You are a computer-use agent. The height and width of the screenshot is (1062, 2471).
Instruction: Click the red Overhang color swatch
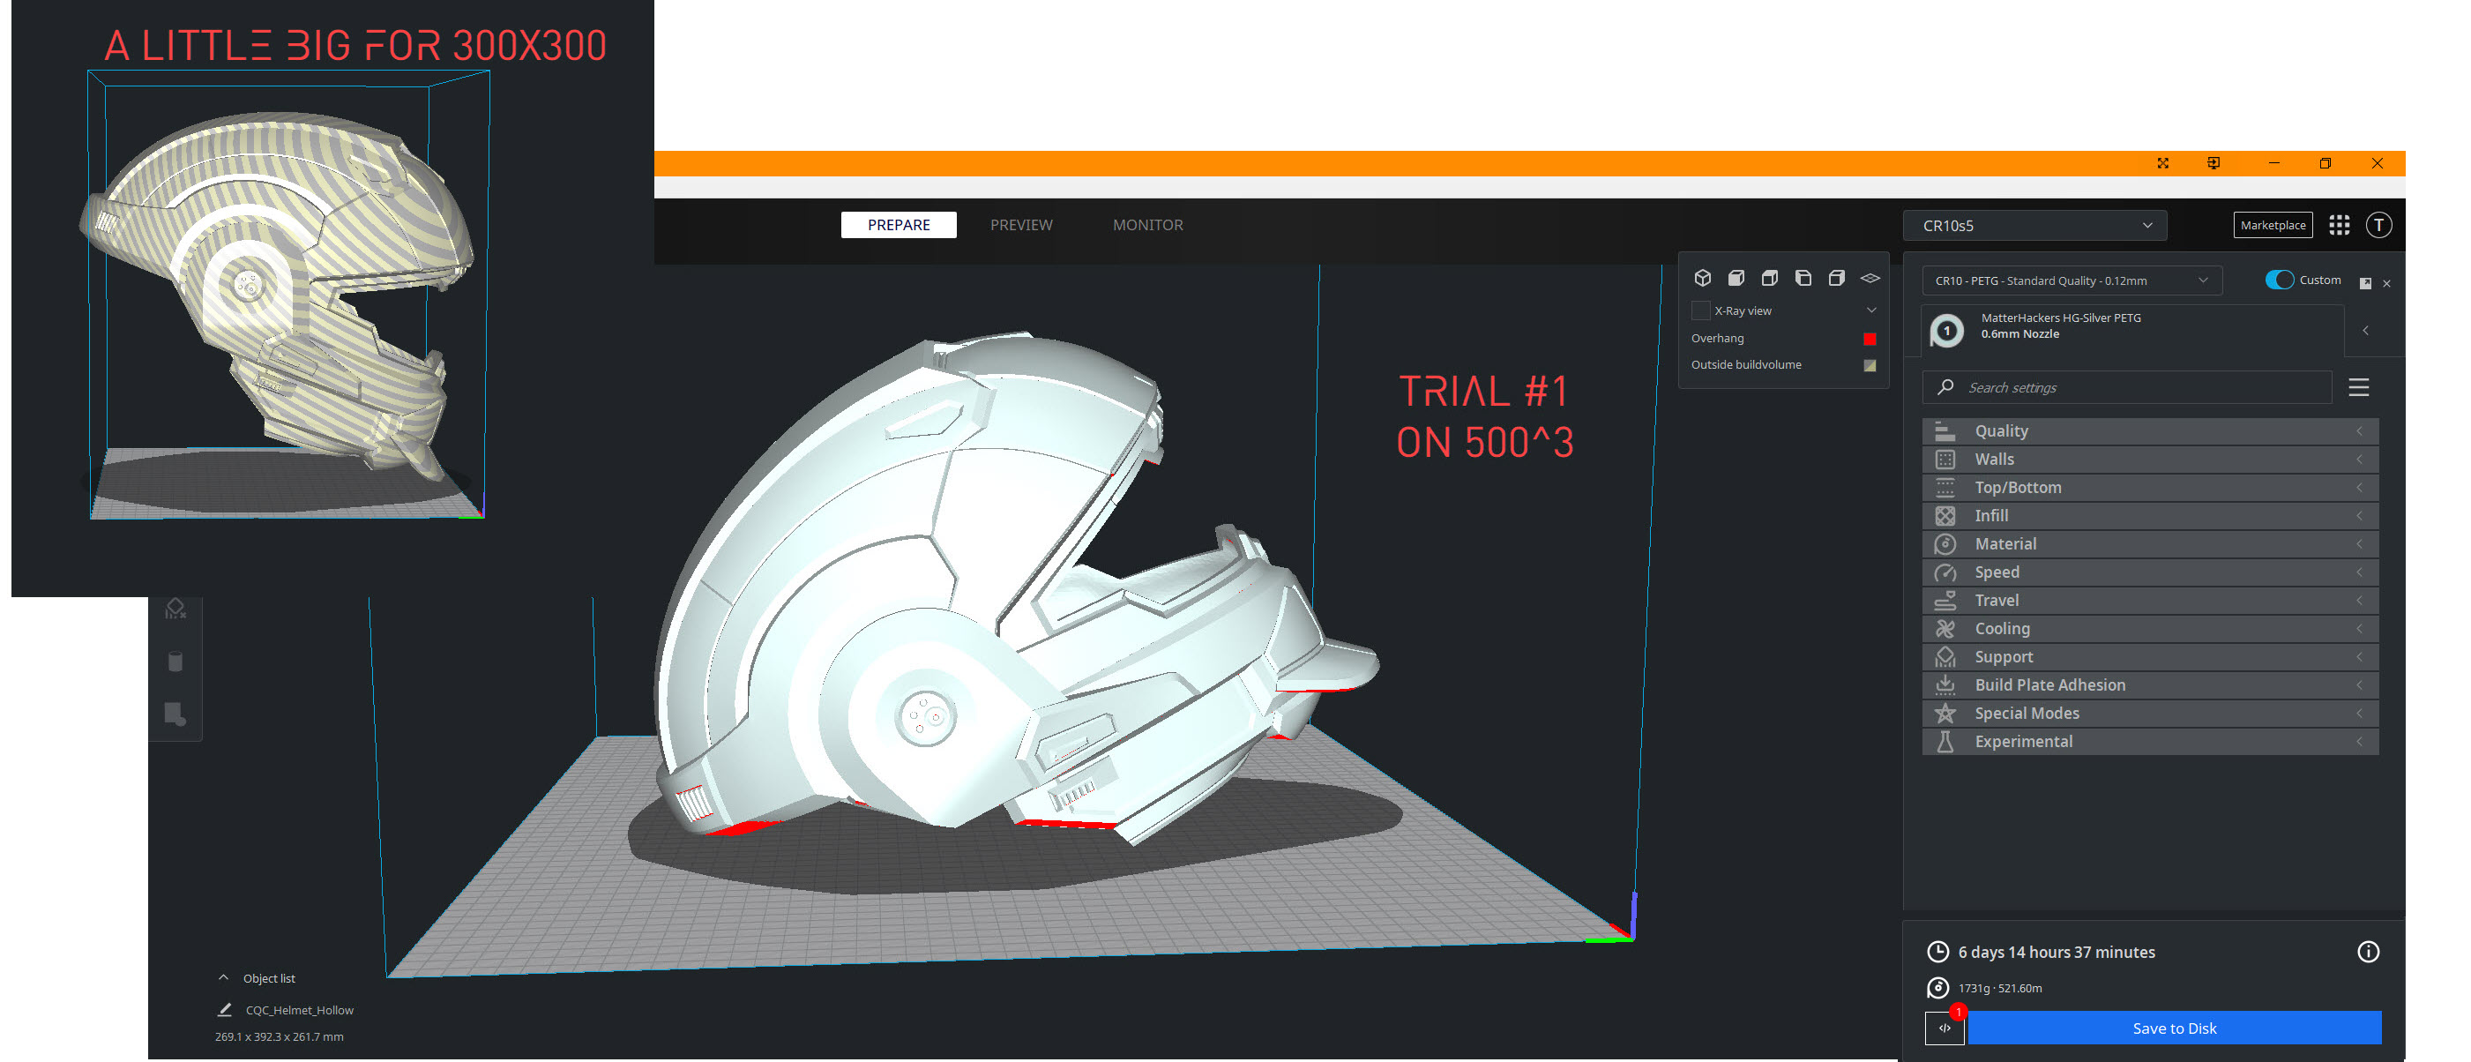tap(1870, 339)
